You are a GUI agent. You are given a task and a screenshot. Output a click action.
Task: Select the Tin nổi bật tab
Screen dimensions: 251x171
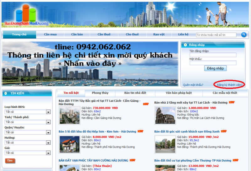pos(71,93)
